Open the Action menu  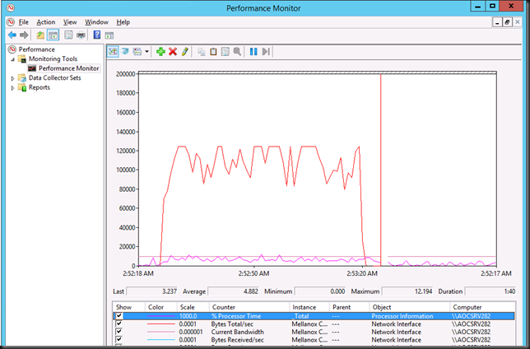coord(46,22)
